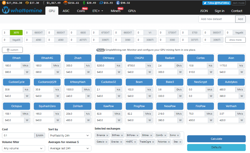250x153 pixels.
Task: Switch to the GPU tab
Action: click(52, 11)
